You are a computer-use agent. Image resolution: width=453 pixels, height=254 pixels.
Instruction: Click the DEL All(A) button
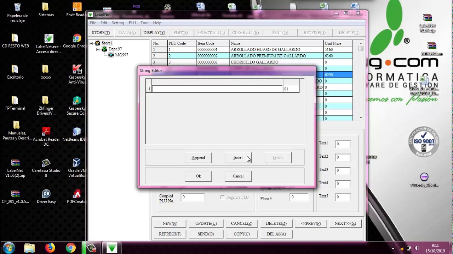click(276, 234)
